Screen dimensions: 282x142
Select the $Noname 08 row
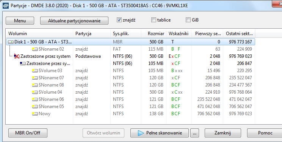pyautogui.click(x=130, y=85)
